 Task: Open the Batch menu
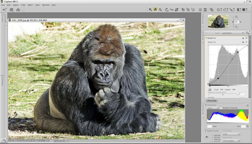[30, 5]
